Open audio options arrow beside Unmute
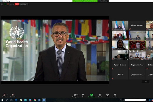 7,94
